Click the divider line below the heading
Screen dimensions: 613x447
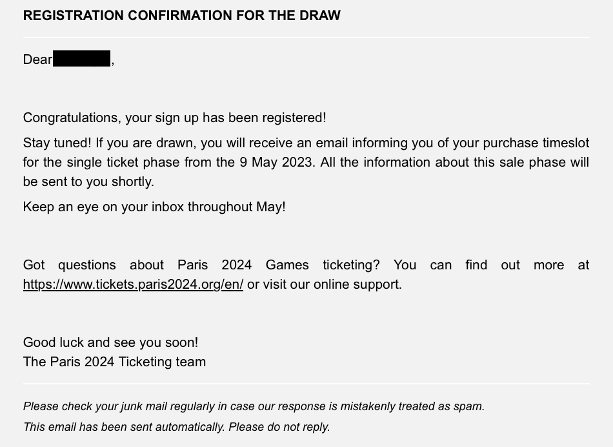click(x=306, y=37)
